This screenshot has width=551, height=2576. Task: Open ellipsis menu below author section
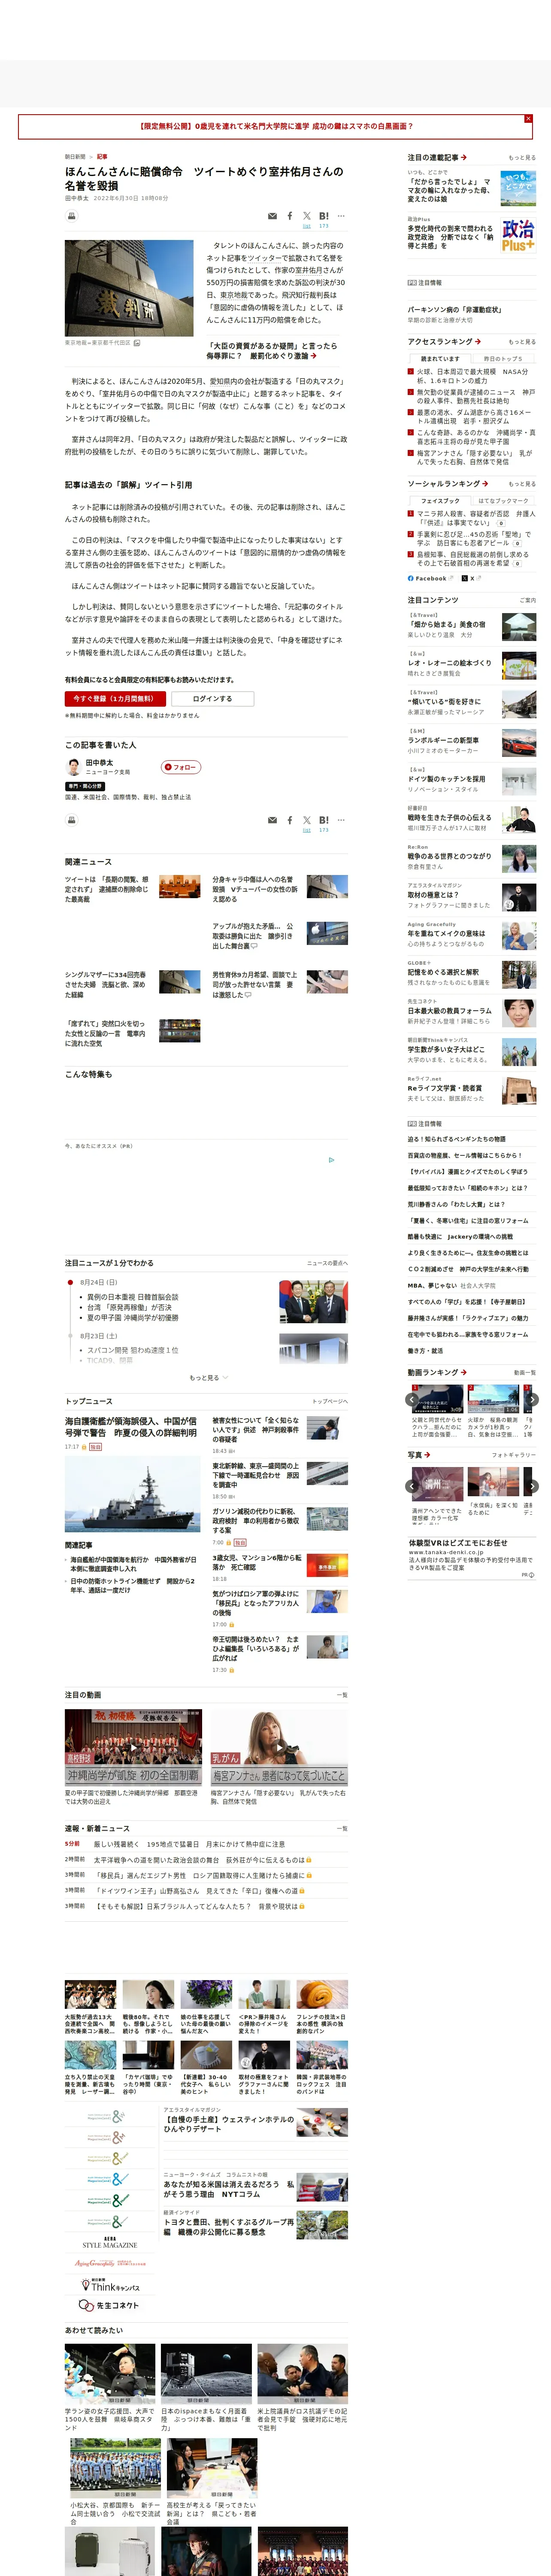click(341, 820)
